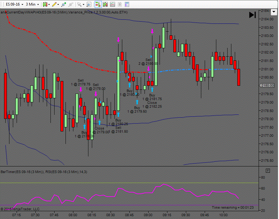The height and width of the screenshot is (219, 279).
Task: Click the 10:00 time axis label
Action: 223,215
